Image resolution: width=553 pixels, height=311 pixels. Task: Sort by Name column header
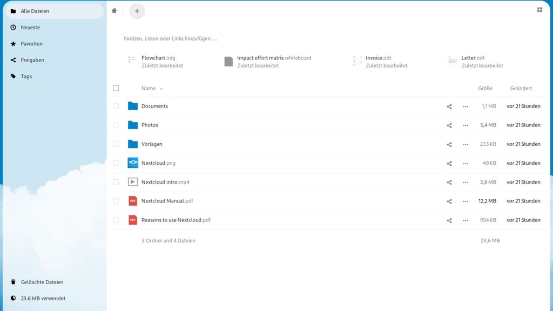tap(152, 88)
